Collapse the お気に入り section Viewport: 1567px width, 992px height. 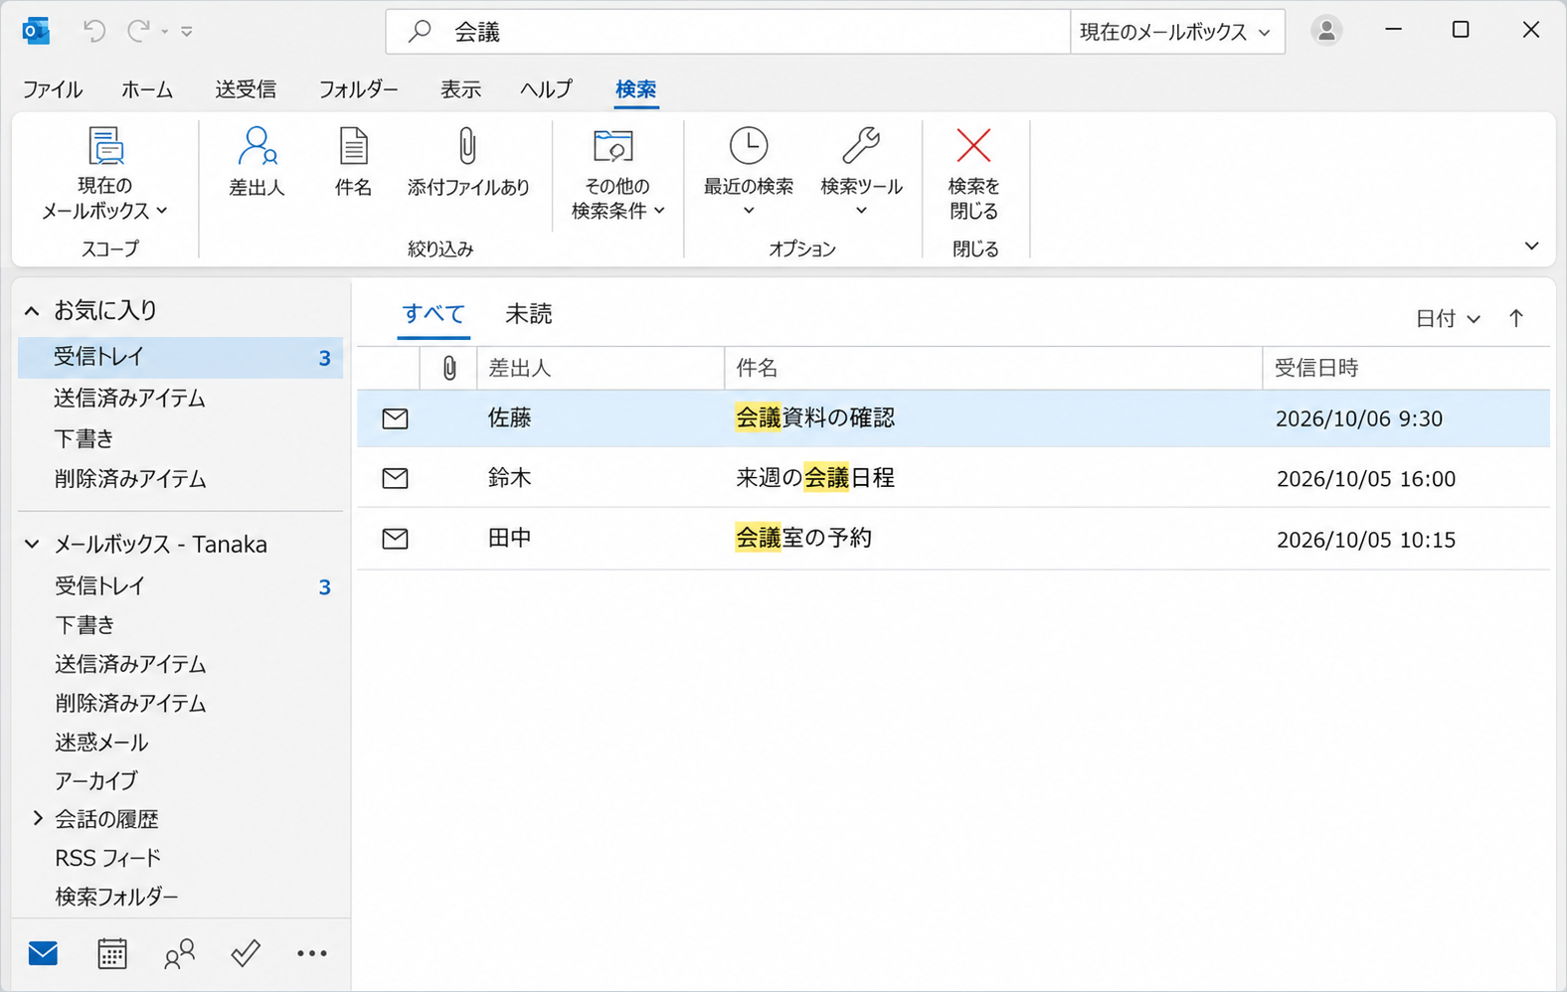coord(32,311)
